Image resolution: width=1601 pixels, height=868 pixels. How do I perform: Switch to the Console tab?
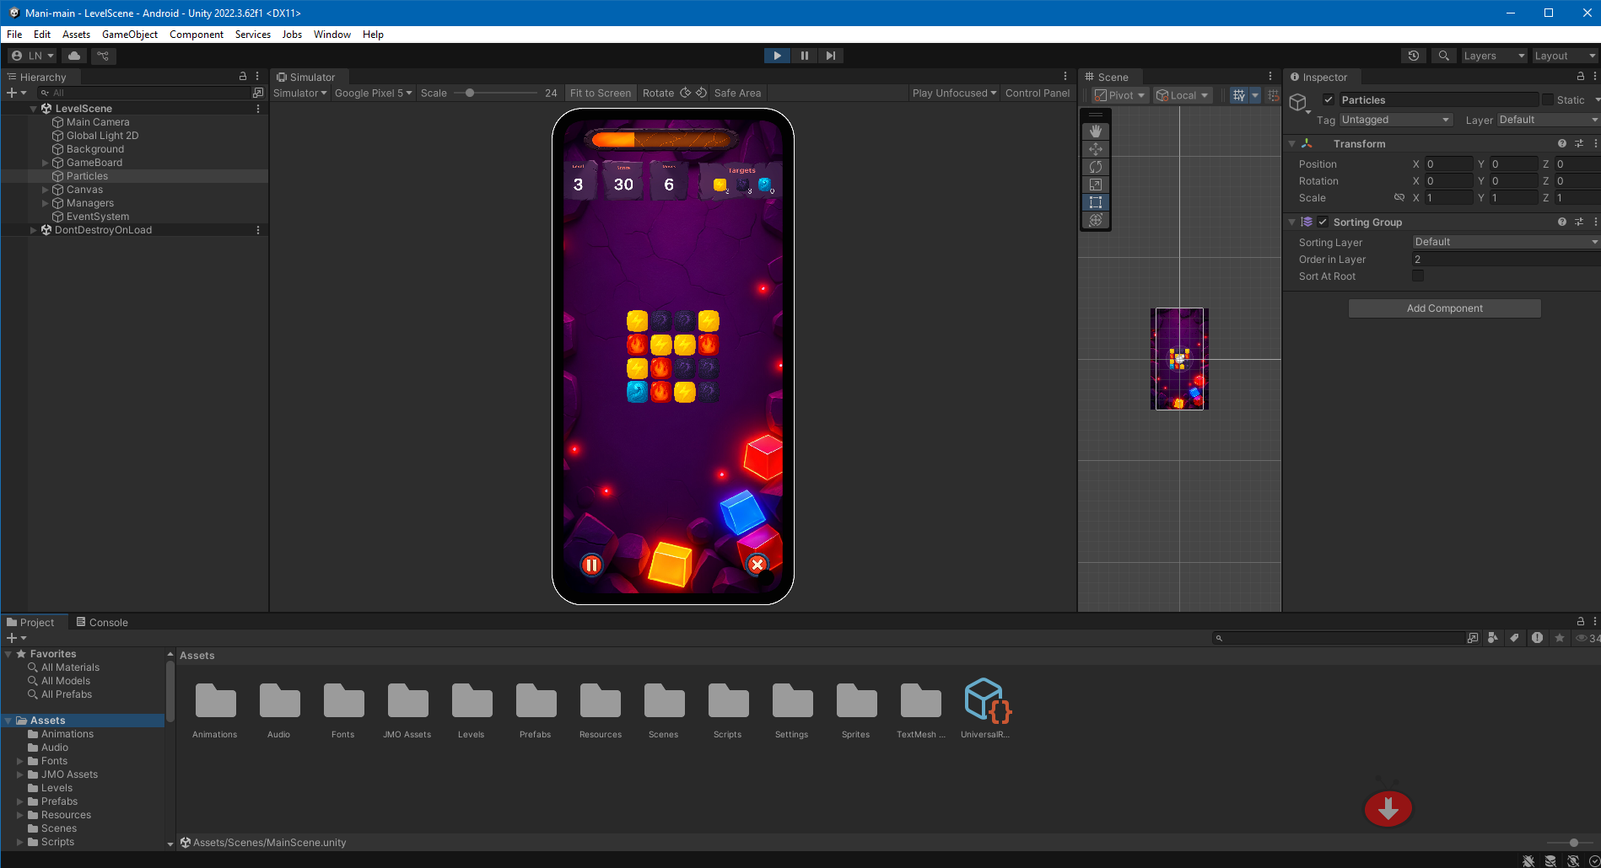pyautogui.click(x=102, y=622)
